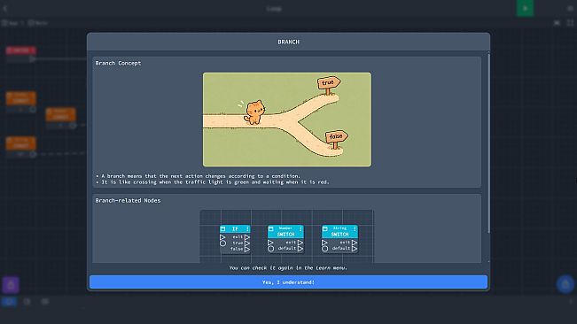
Task: Click the "Branch-related Nodes" section heading
Action: coord(128,200)
